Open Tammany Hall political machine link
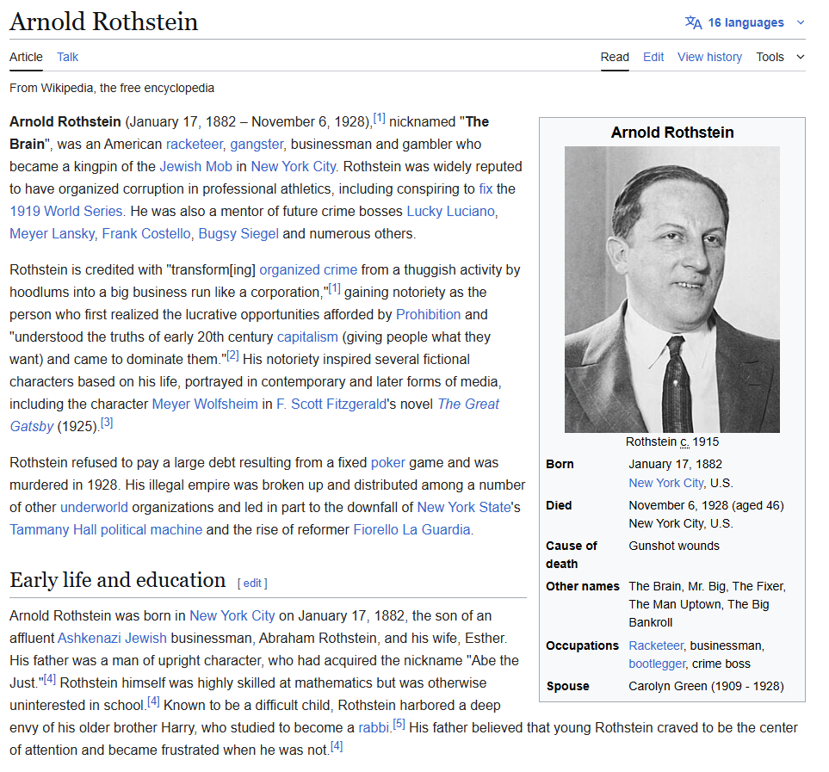This screenshot has width=829, height=772. point(106,530)
